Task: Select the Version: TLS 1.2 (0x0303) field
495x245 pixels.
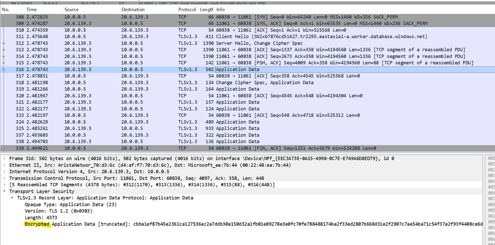Action: pos(58,211)
